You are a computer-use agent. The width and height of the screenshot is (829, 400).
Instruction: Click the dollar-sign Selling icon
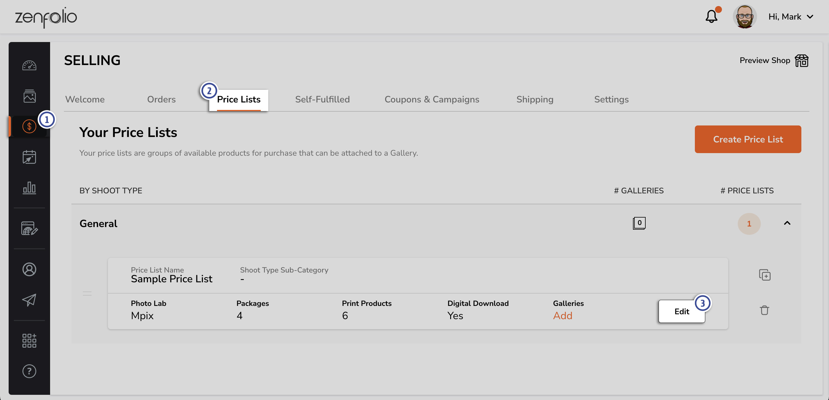(29, 126)
